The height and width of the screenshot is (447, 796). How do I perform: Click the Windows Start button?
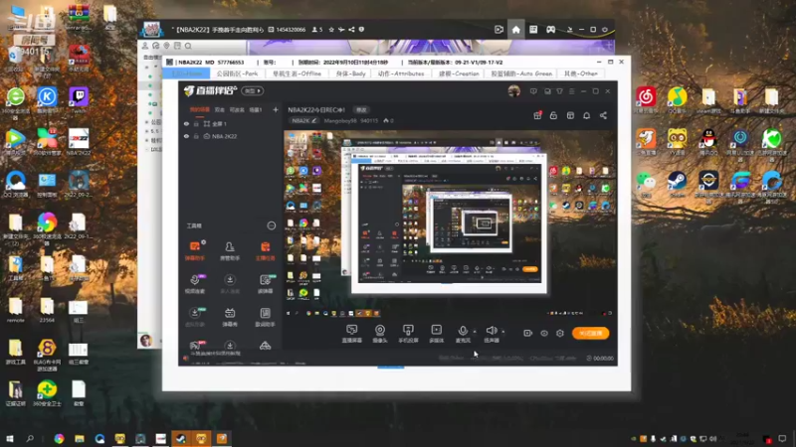pos(9,438)
